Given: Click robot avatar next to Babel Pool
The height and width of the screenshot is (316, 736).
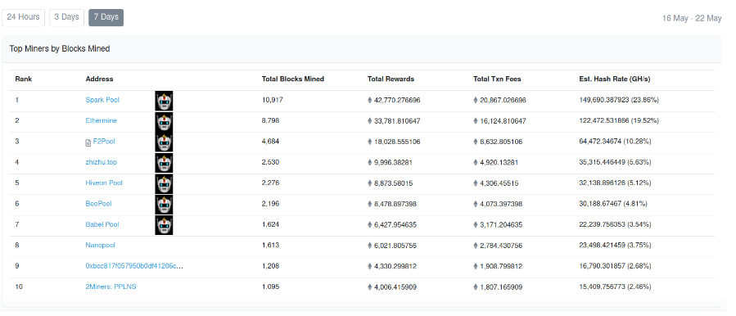Looking at the screenshot, I should click(164, 225).
